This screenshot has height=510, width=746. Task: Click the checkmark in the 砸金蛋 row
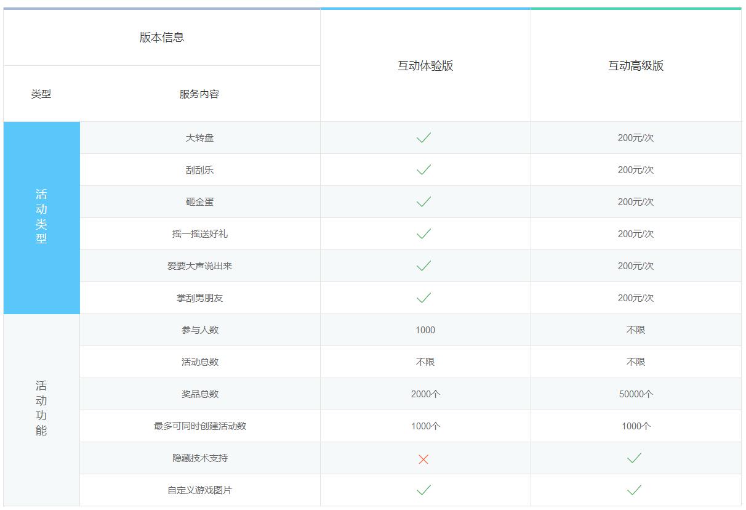(423, 202)
